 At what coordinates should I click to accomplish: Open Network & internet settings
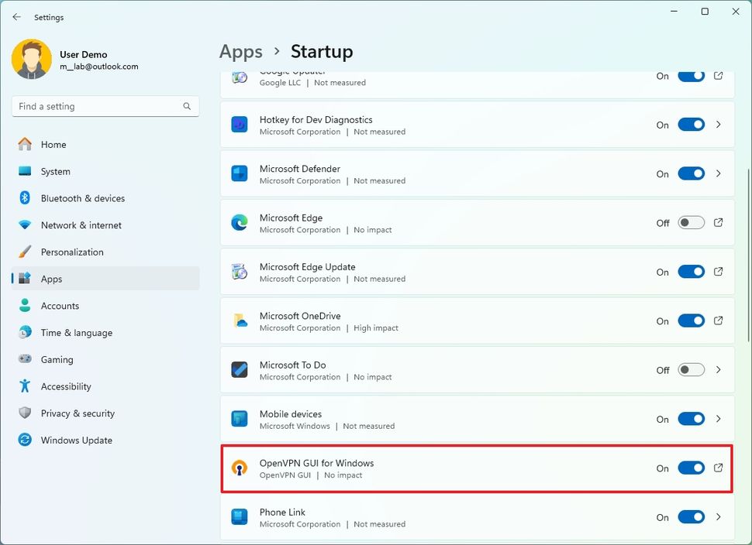[81, 225]
